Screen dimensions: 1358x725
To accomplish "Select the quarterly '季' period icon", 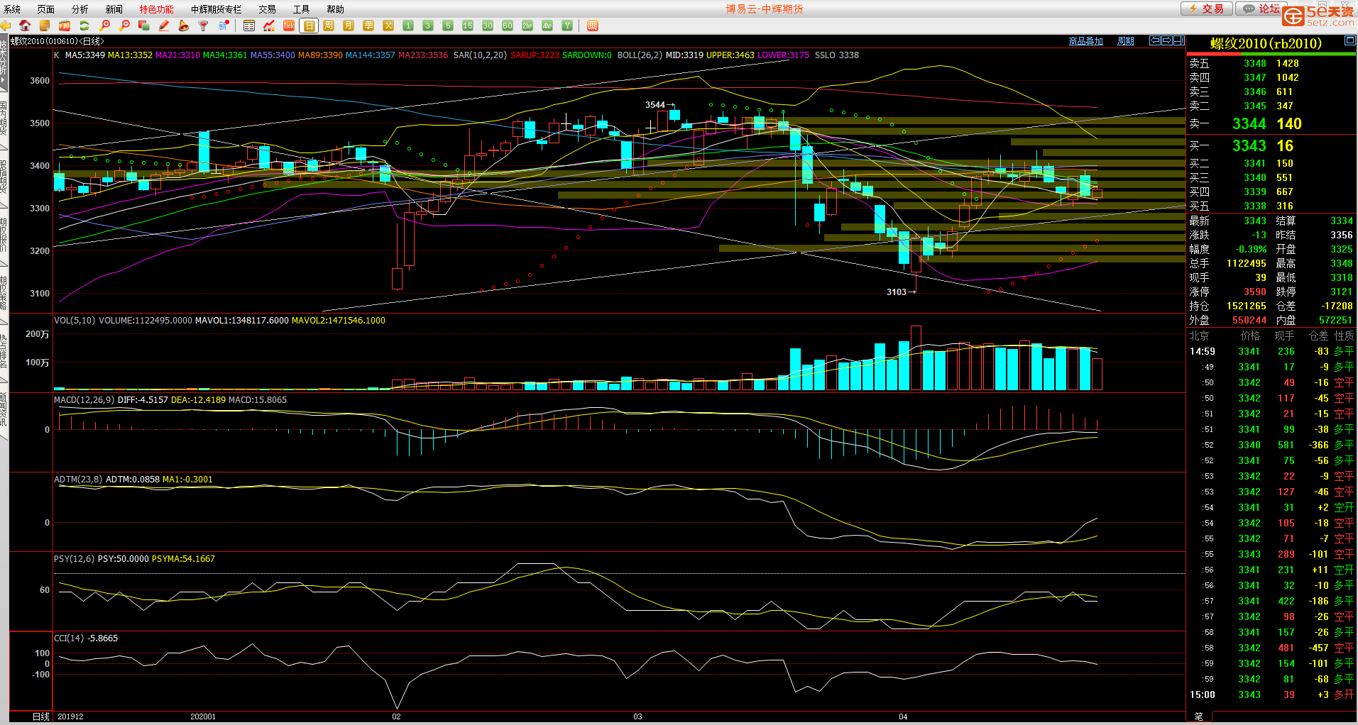I will click(368, 26).
